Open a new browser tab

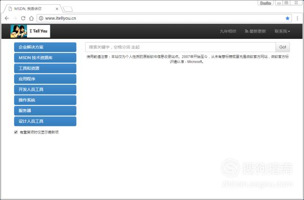coord(68,9)
